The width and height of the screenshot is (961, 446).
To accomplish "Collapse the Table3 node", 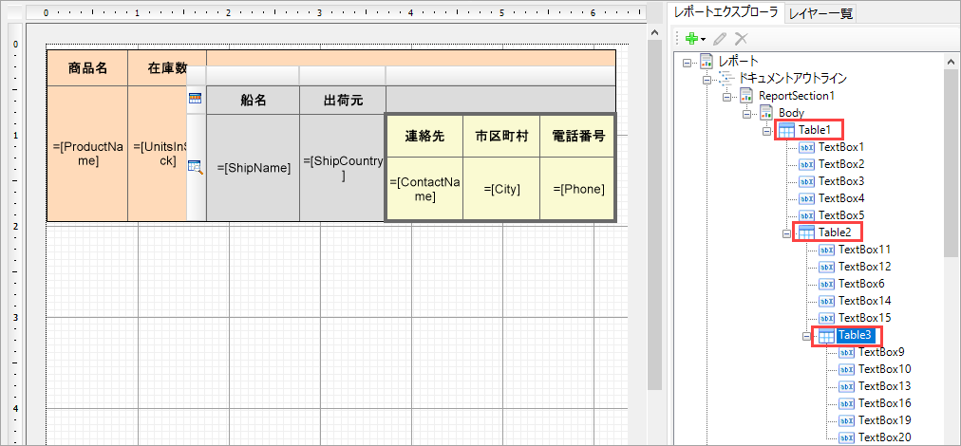I will tap(807, 336).
